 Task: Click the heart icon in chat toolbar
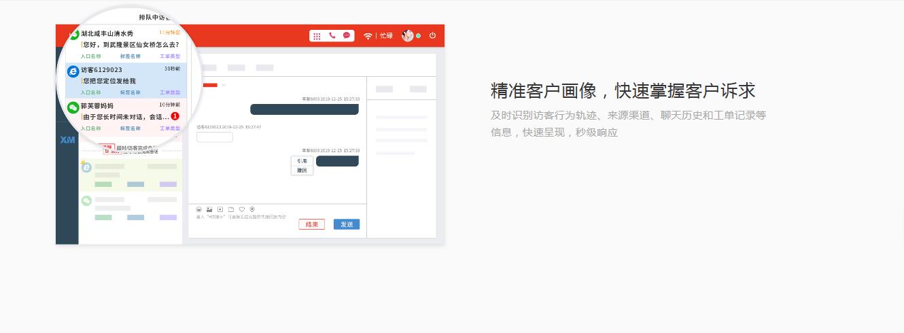pos(241,209)
